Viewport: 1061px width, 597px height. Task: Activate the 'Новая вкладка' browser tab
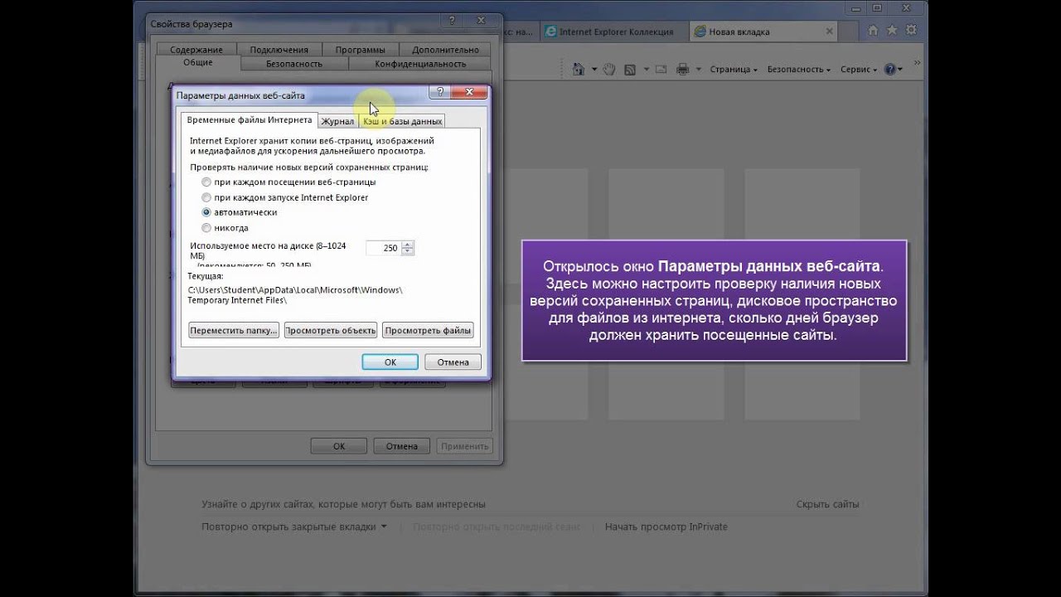tap(763, 32)
